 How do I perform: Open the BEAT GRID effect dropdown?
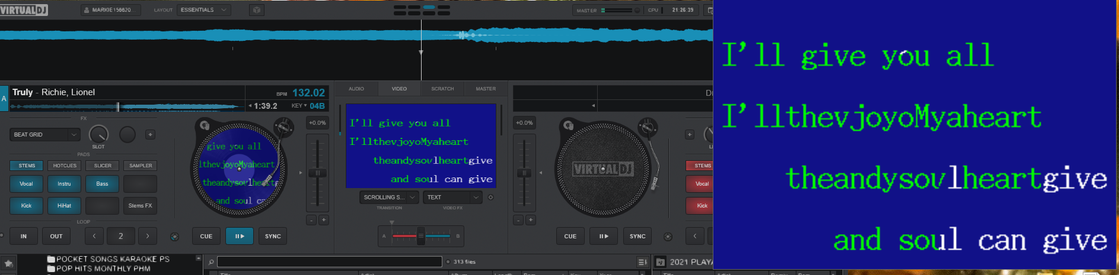44,135
